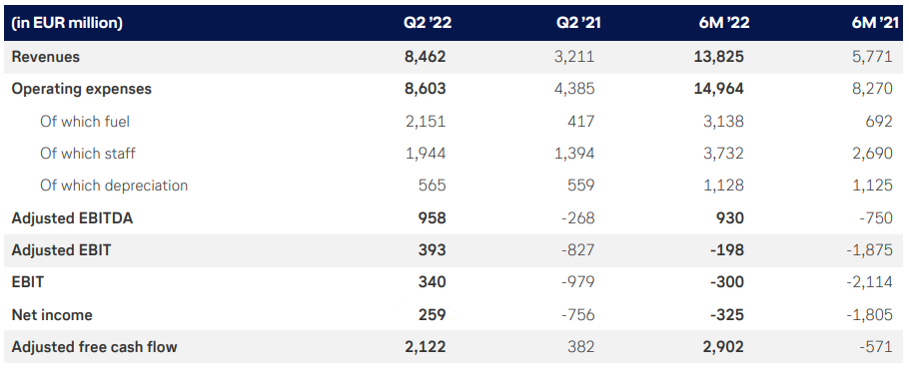Click the Q2 '22 column header

pos(428,23)
